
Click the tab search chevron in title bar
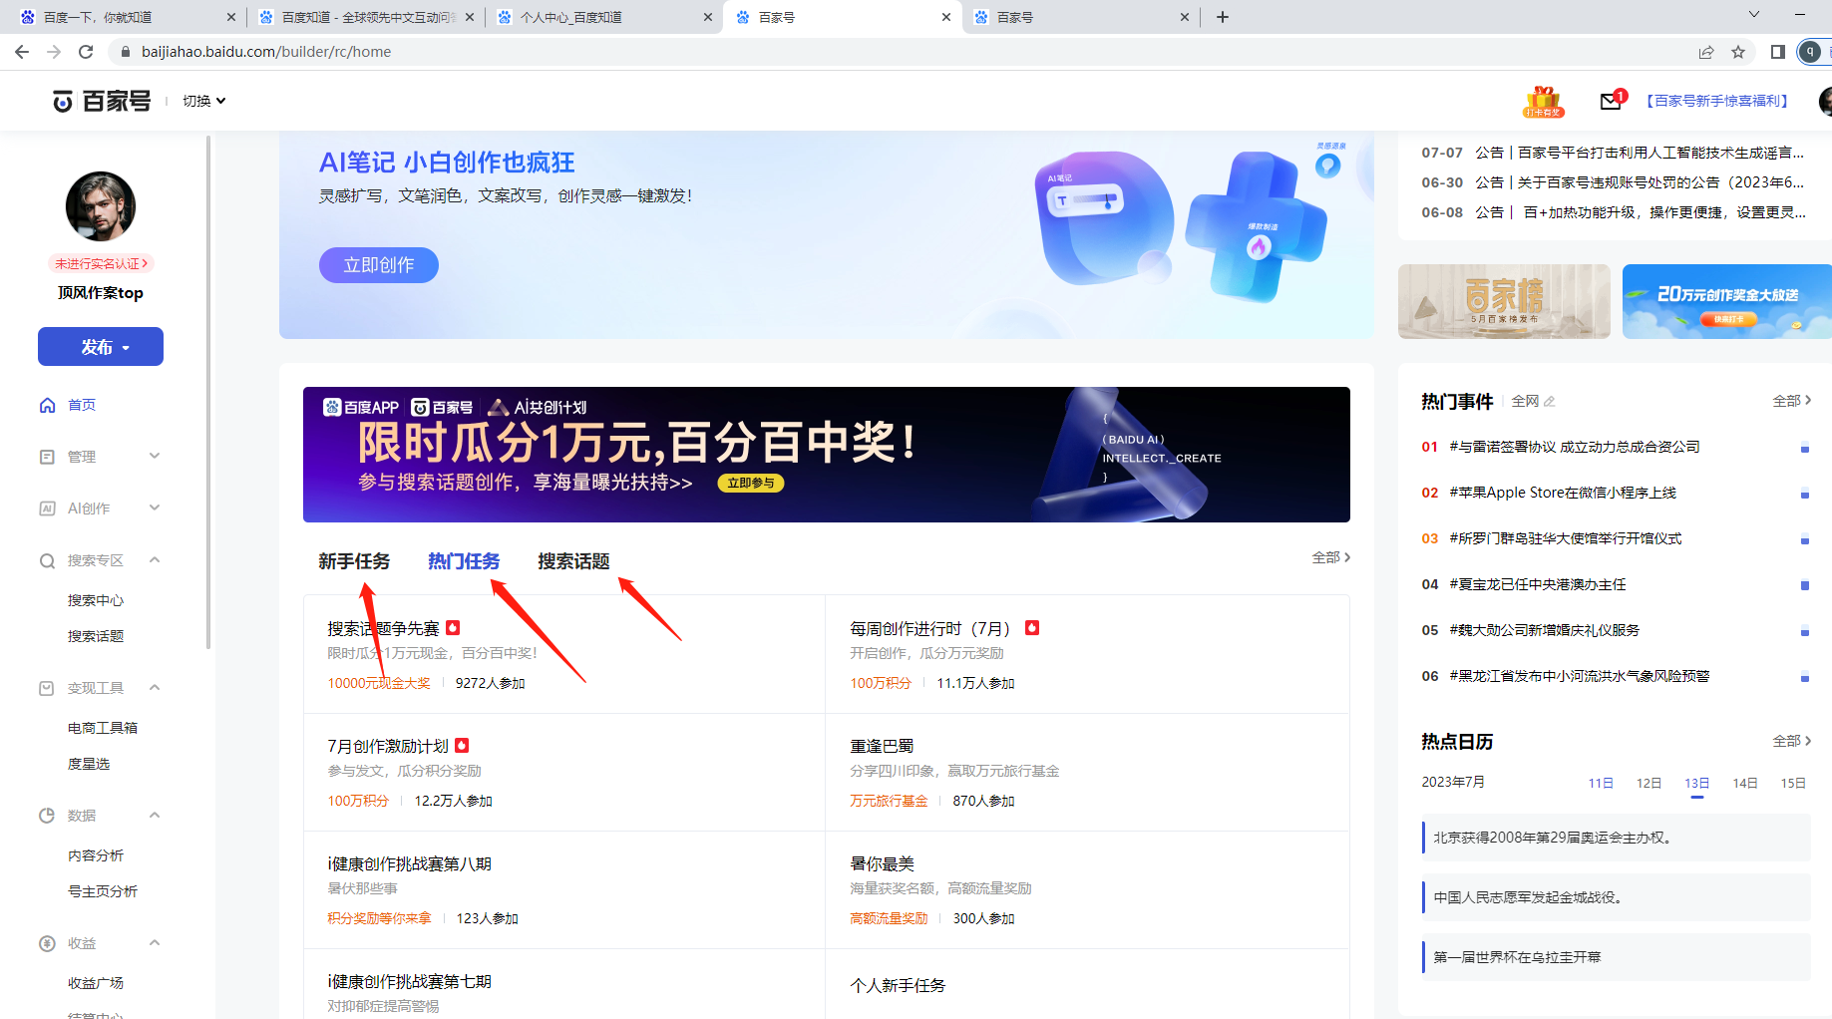click(1754, 15)
